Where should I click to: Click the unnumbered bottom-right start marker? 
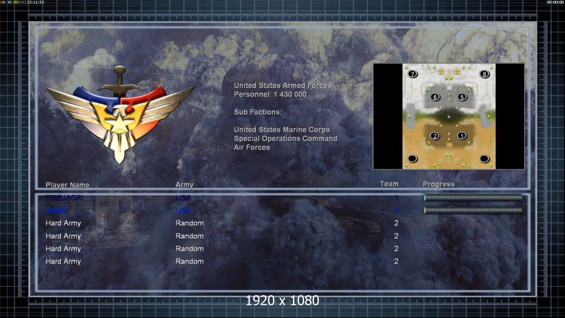pos(484,158)
